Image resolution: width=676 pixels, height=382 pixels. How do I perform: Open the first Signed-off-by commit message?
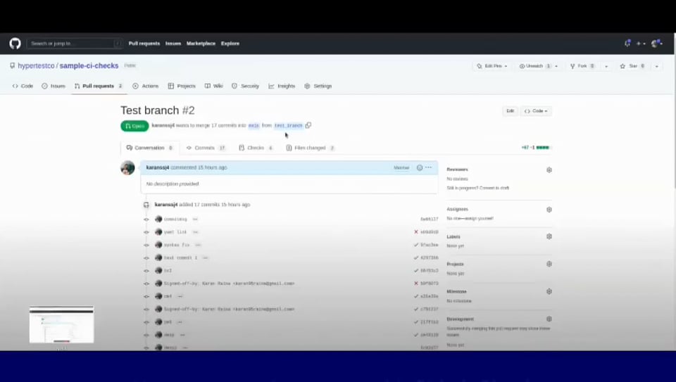coord(229,284)
